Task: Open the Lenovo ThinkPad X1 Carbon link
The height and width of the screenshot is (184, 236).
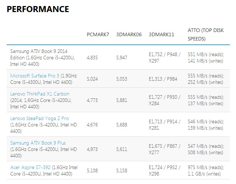Action: pyautogui.click(x=40, y=94)
